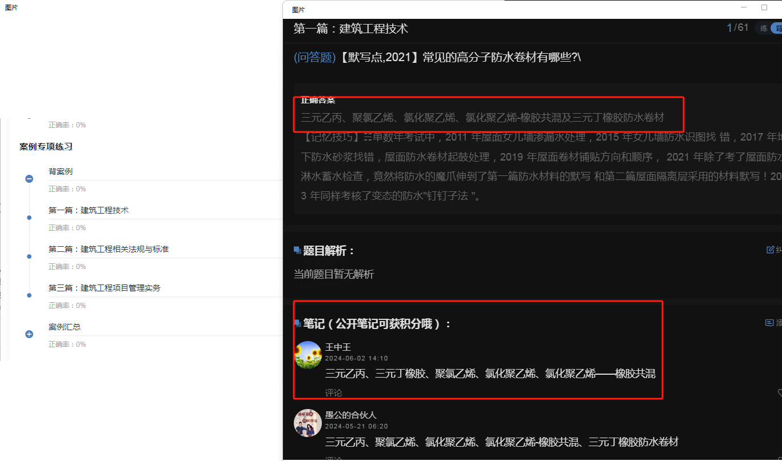Expand the 案例汇总 section with plus icon
This screenshot has width=782, height=461.
[29, 334]
